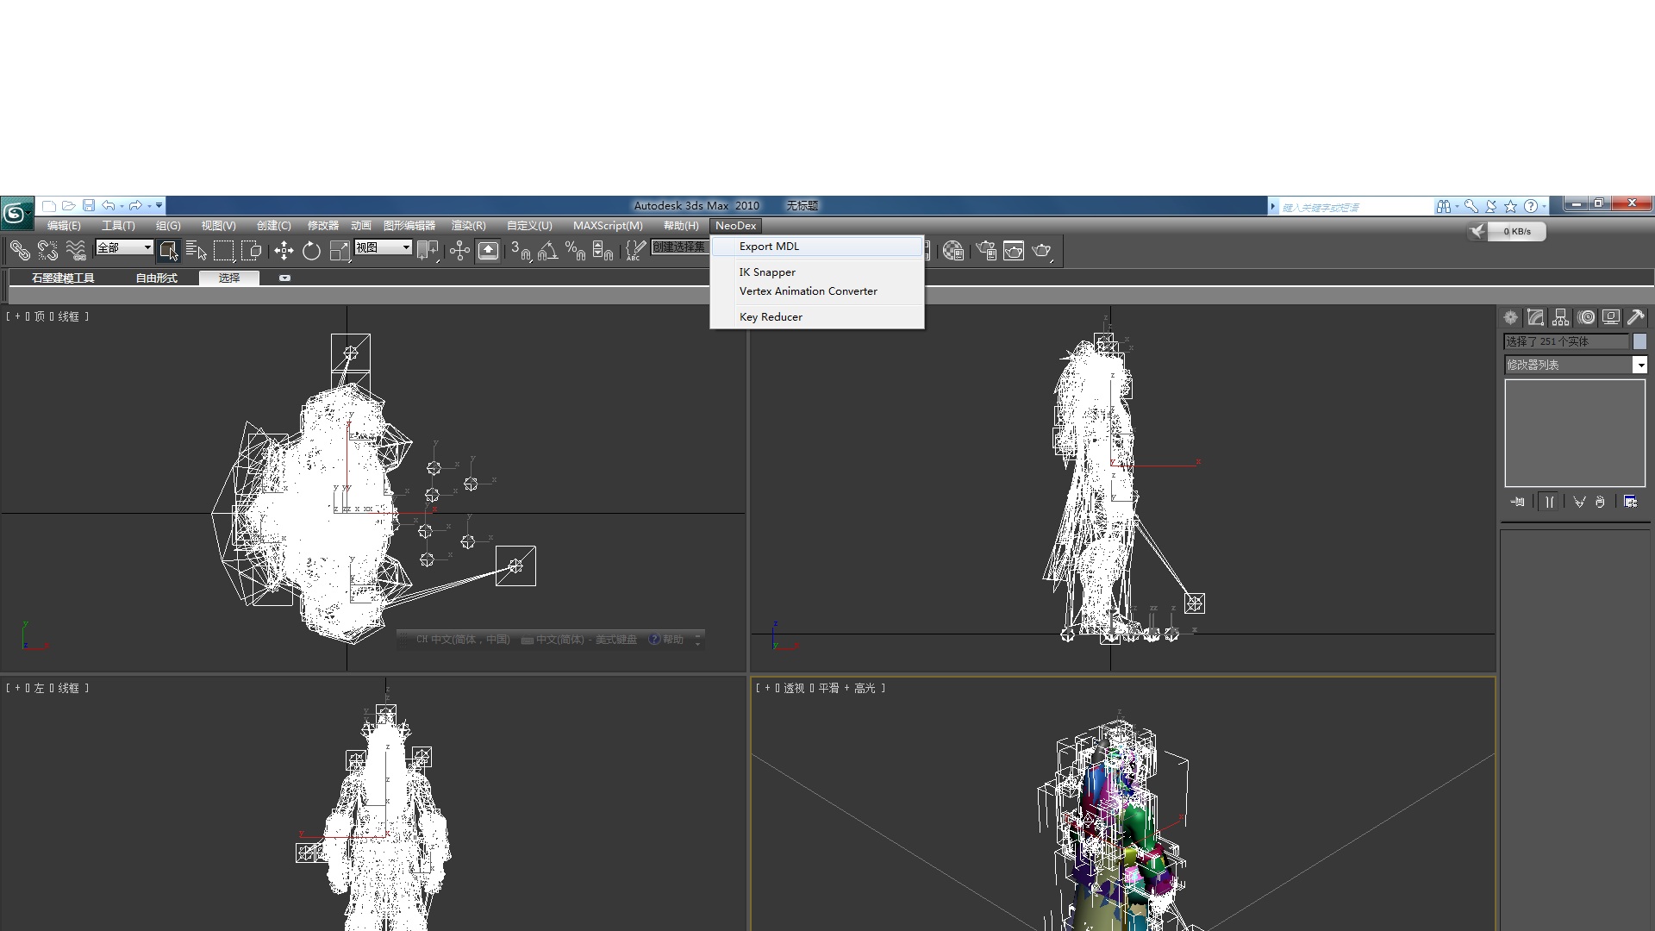Click the Open File icon

(69, 206)
